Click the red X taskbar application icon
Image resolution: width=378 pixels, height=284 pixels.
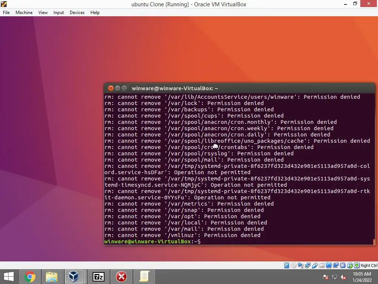tap(121, 277)
